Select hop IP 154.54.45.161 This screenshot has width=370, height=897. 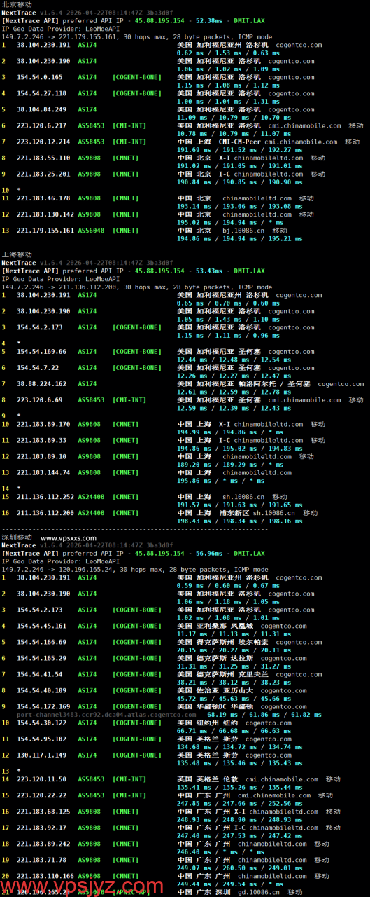click(x=42, y=626)
